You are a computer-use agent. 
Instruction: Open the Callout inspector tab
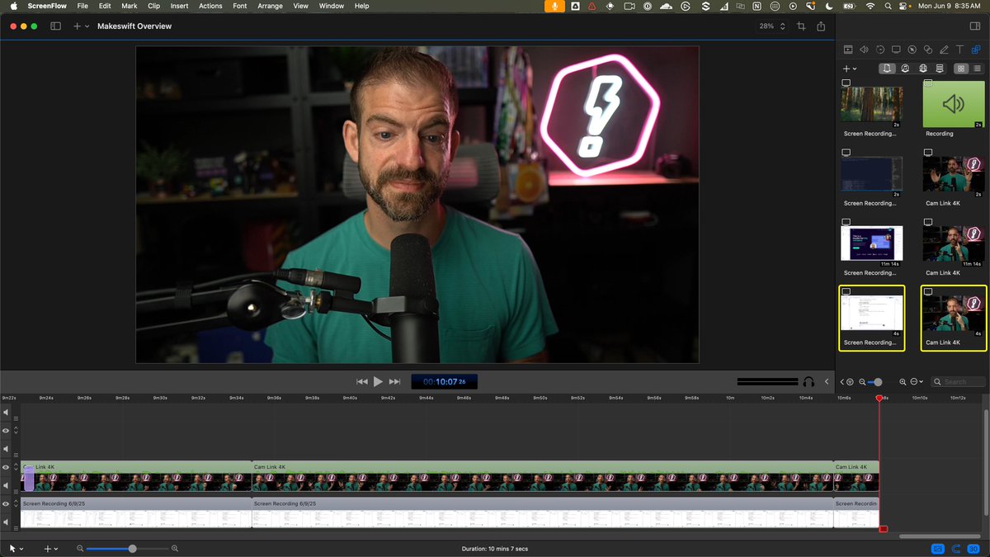912,50
